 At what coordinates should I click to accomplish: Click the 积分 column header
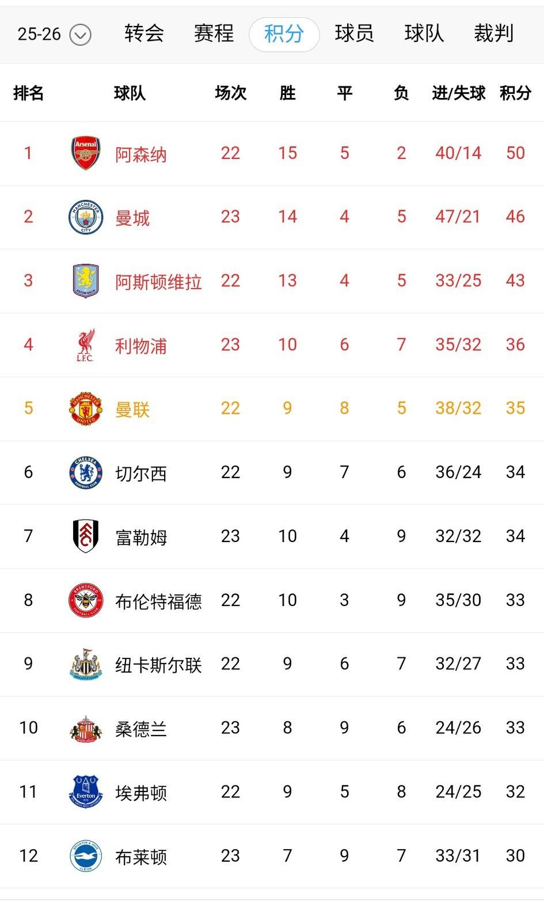pos(515,93)
